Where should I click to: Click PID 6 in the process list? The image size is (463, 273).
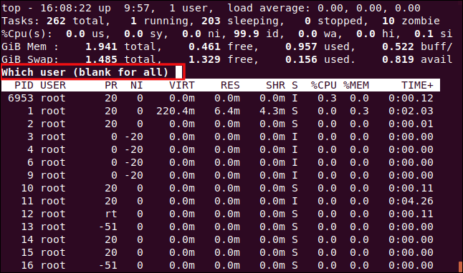tap(30, 162)
